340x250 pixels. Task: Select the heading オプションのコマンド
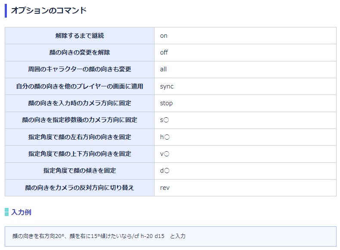click(x=49, y=10)
